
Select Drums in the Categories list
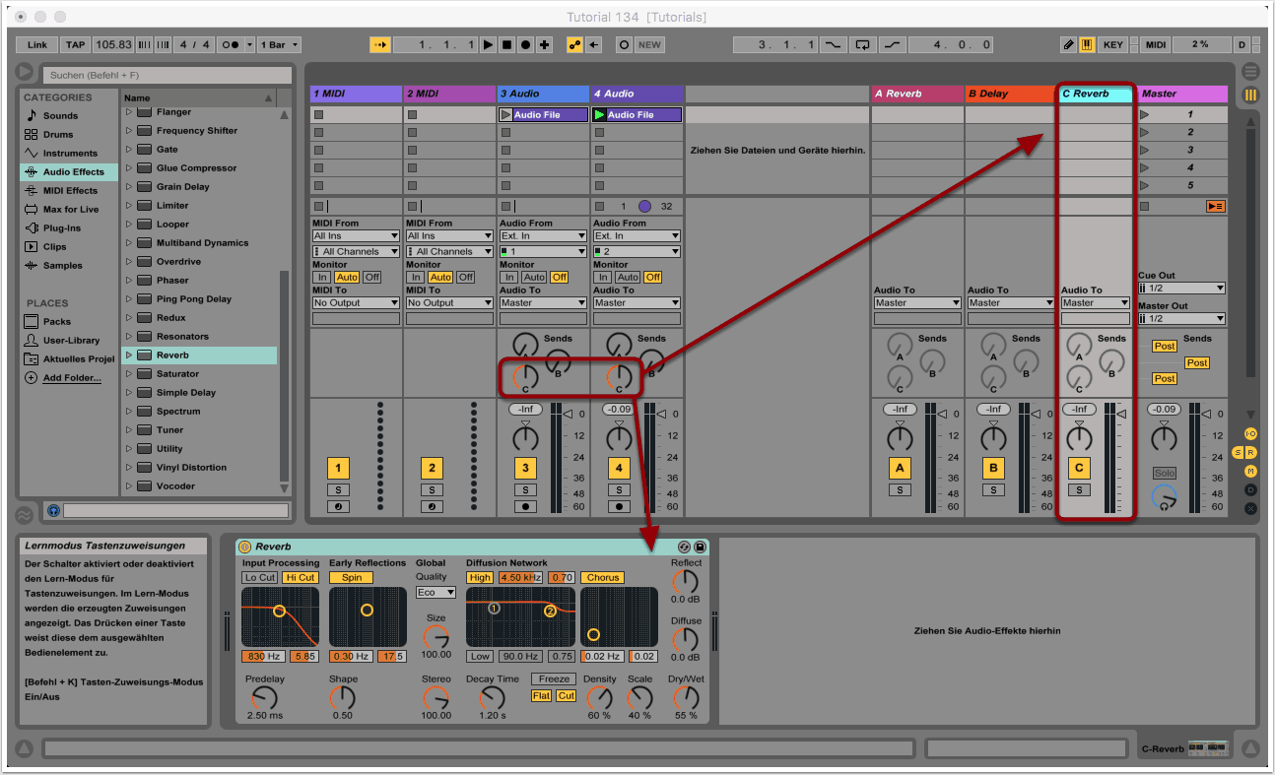(58, 135)
